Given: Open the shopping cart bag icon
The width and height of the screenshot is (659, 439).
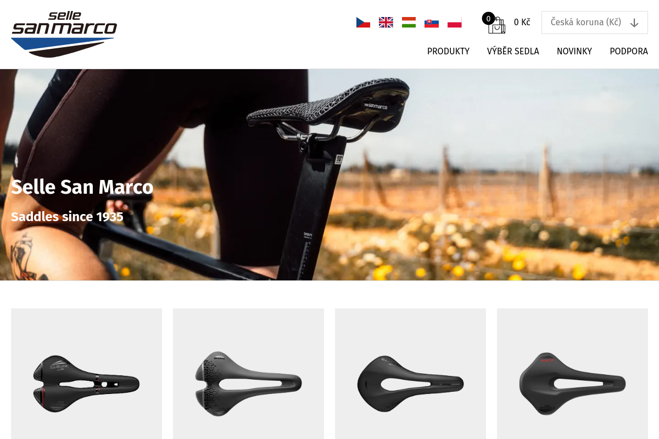Looking at the screenshot, I should tap(496, 25).
